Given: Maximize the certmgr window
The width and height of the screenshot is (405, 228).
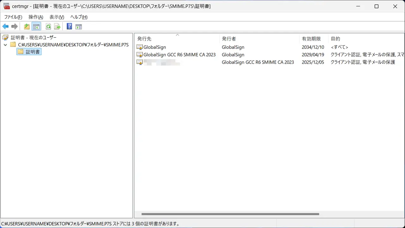Looking at the screenshot, I should point(377,6).
